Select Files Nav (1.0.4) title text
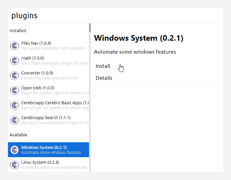The width and height of the screenshot is (231, 180). [36, 43]
